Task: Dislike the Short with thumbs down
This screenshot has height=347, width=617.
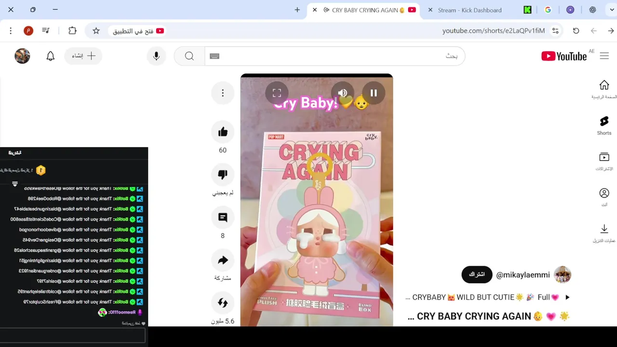Action: [223, 174]
